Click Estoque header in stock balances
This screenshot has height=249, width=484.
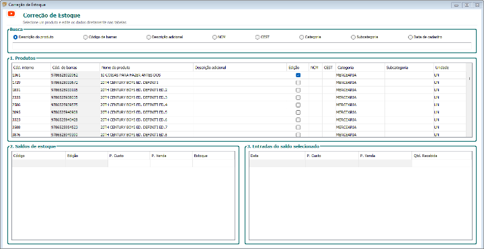click(213, 156)
